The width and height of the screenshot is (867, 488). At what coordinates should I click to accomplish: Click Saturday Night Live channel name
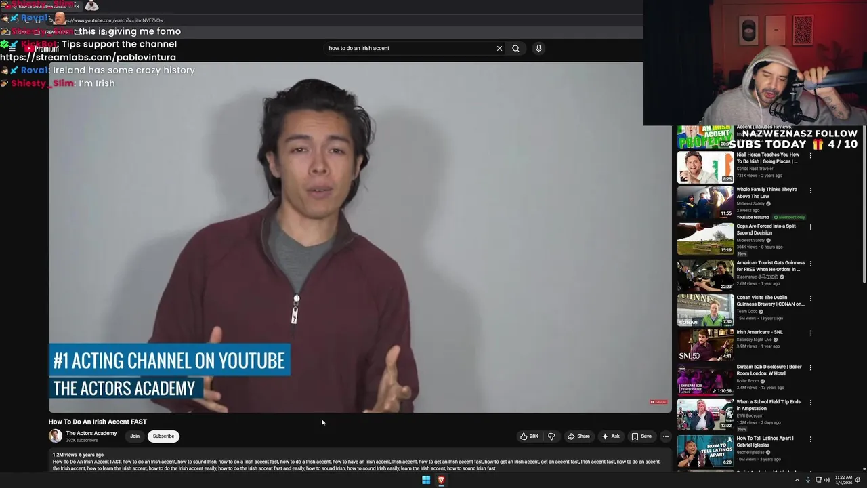pos(754,340)
